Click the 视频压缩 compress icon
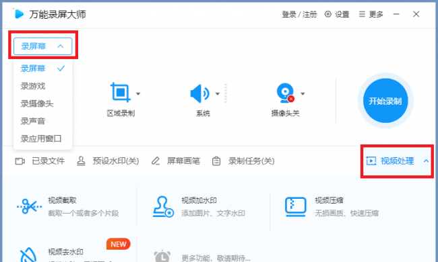438x262 pixels. click(296, 207)
